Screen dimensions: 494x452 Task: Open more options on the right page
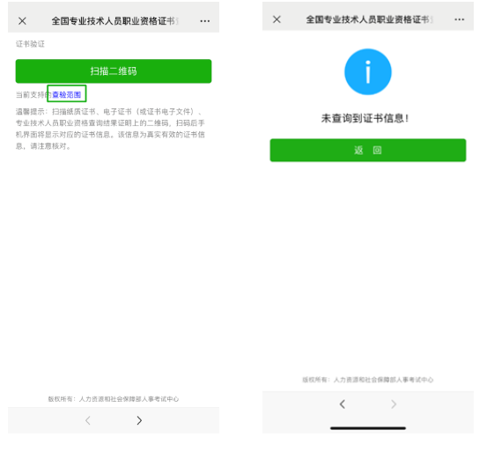pyautogui.click(x=460, y=19)
